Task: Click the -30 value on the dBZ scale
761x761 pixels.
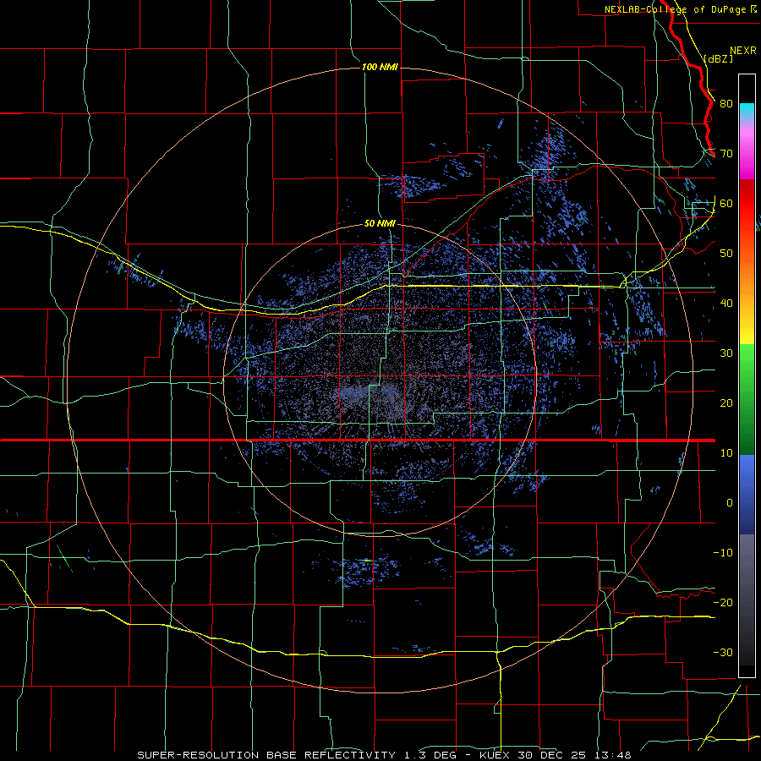Action: click(x=723, y=653)
